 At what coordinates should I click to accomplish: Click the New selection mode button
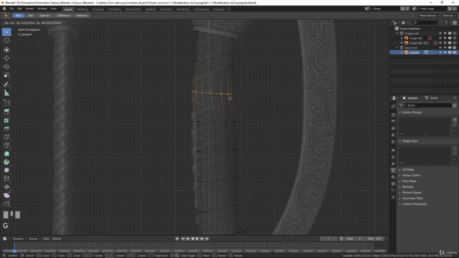tap(19, 16)
